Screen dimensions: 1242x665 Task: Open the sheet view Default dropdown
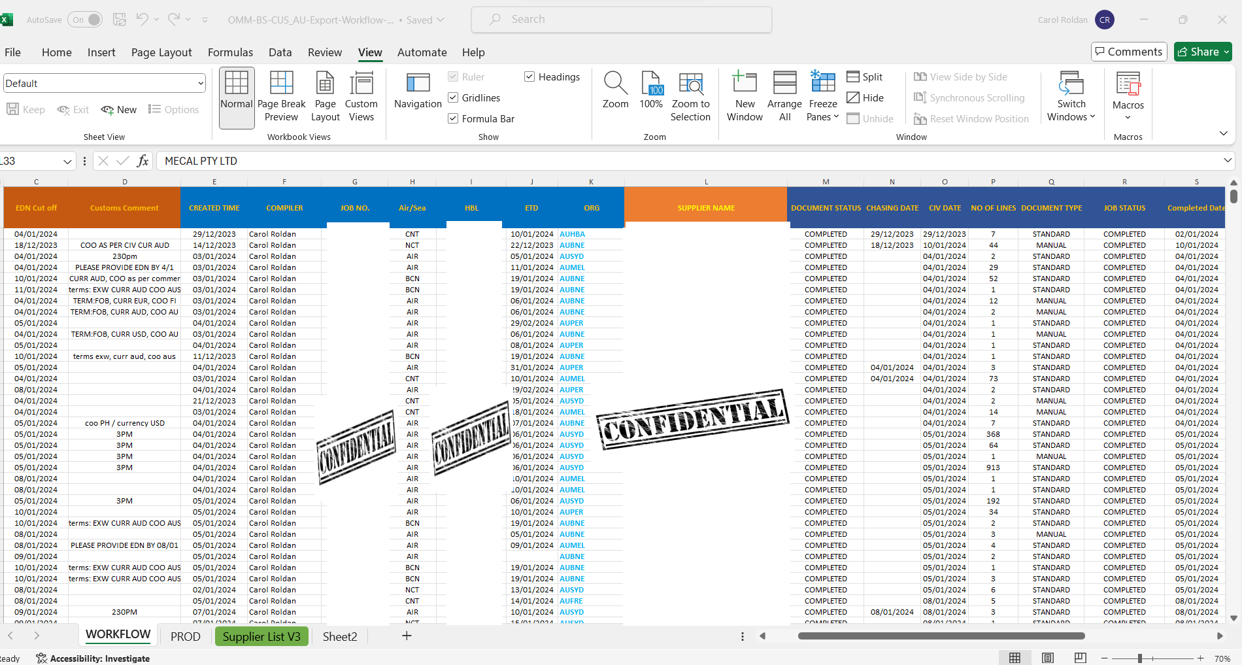click(200, 84)
